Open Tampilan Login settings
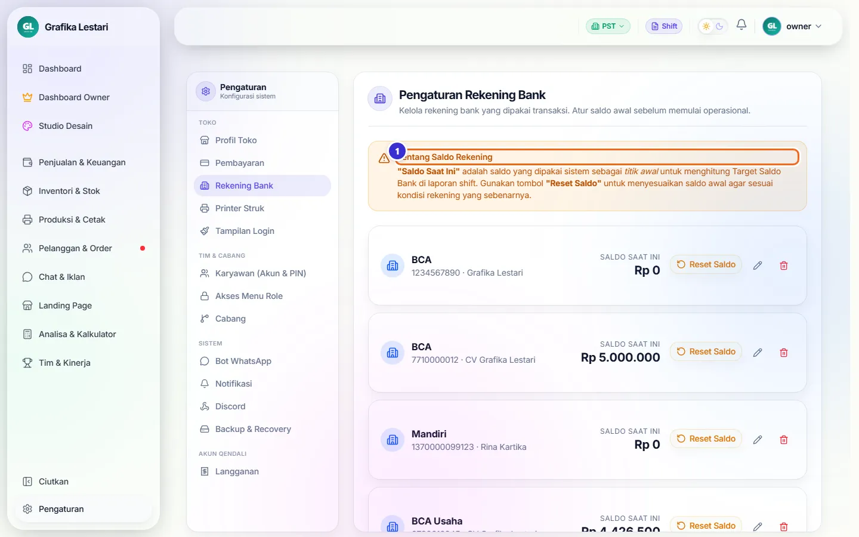This screenshot has height=537, width=859. 262,231
